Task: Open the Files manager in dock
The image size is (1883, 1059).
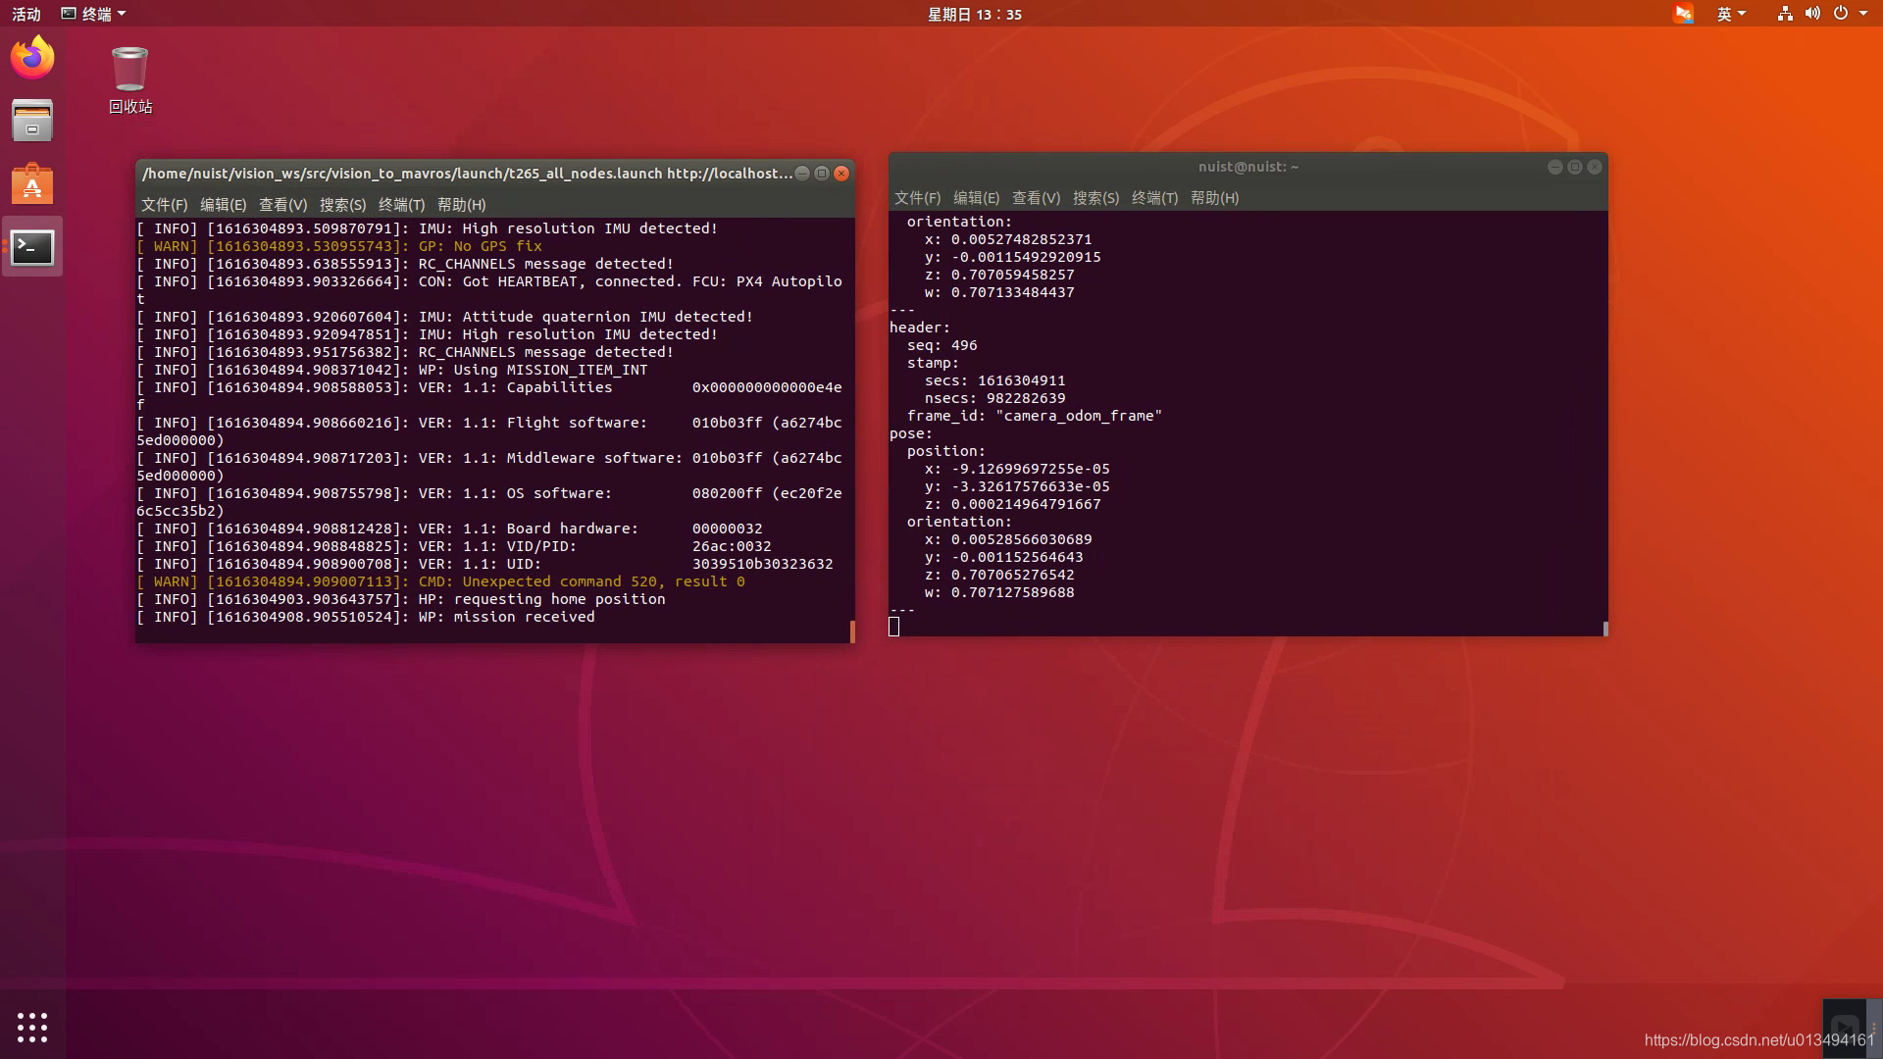Action: 32,121
